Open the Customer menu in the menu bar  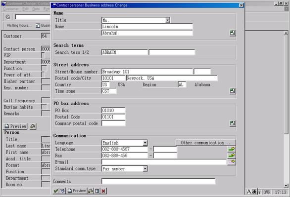pos(11,9)
